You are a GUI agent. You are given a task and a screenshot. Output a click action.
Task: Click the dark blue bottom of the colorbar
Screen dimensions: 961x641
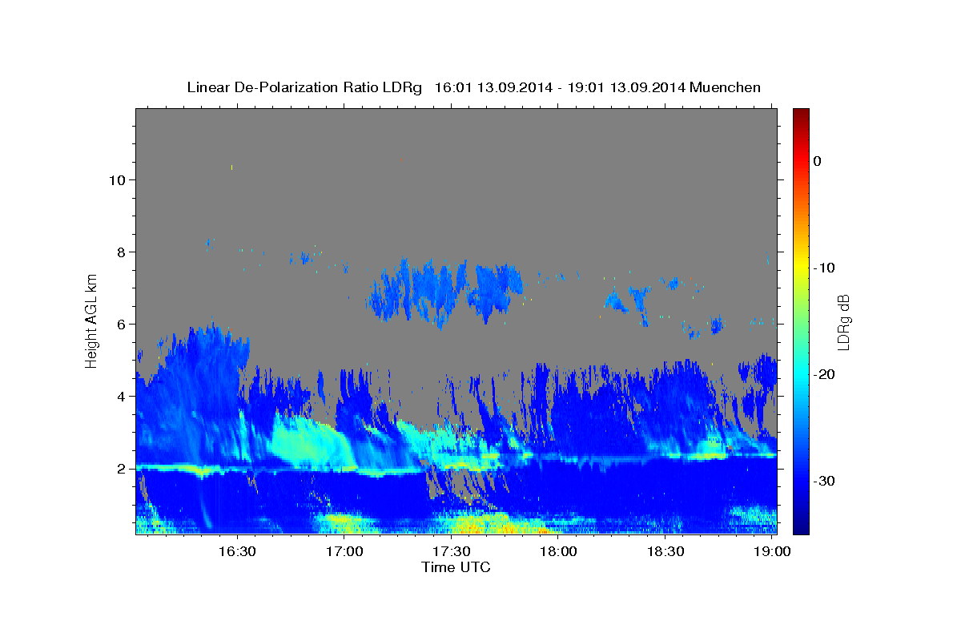point(801,525)
